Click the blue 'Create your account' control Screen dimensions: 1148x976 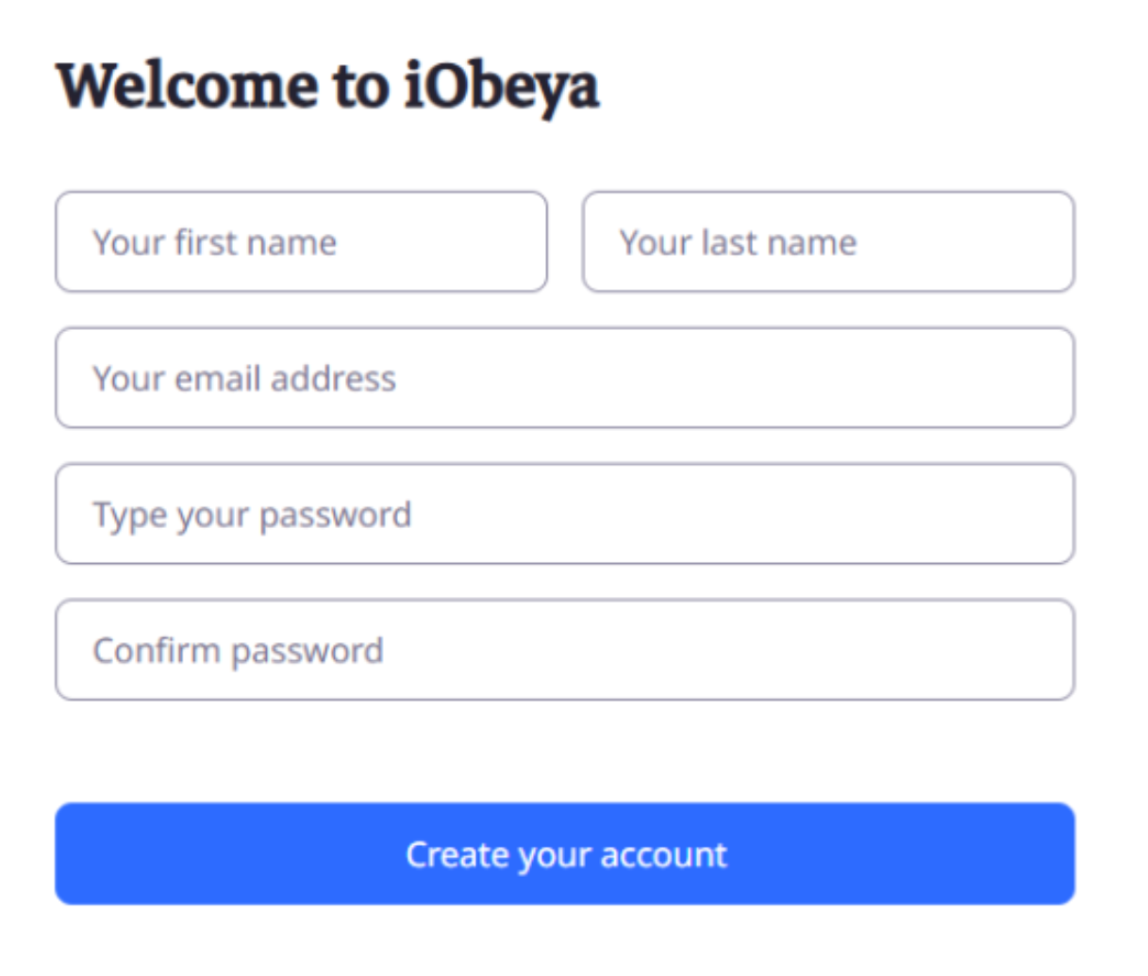coord(565,852)
